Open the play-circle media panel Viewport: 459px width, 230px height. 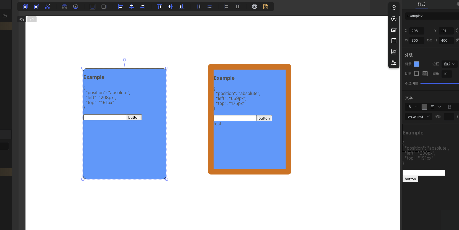tap(394, 19)
